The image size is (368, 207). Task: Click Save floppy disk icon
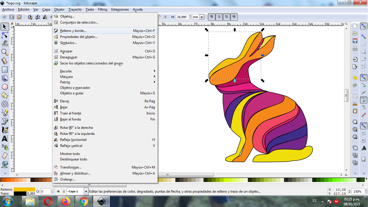(x=355, y=41)
